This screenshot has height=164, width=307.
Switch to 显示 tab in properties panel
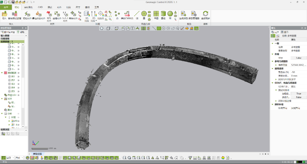click(x=285, y=32)
